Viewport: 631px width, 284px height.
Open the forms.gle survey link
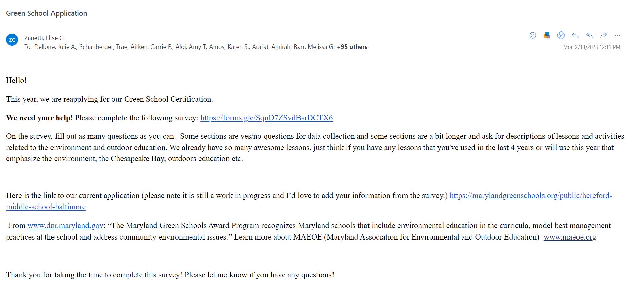267,118
